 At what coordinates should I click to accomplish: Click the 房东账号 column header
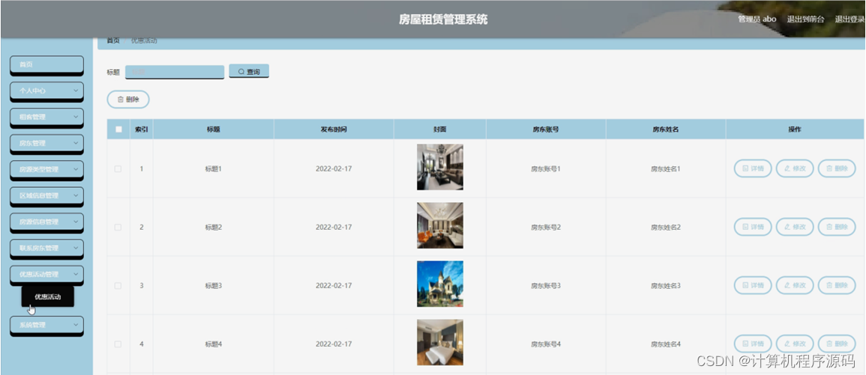tap(546, 129)
